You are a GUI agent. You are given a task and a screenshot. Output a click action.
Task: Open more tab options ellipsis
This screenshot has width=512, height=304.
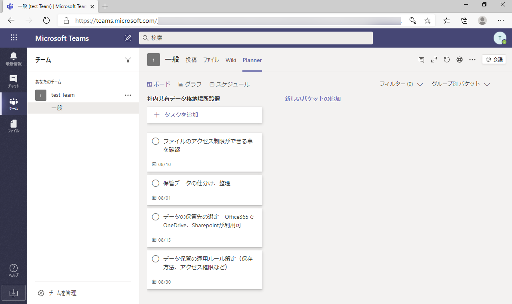472,60
